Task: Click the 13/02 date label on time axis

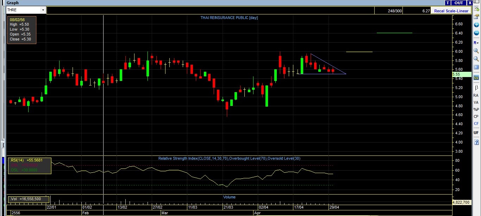Action: tap(122, 207)
